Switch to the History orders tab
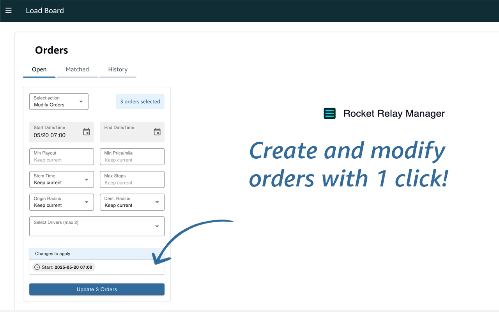The image size is (499, 312). click(x=118, y=69)
